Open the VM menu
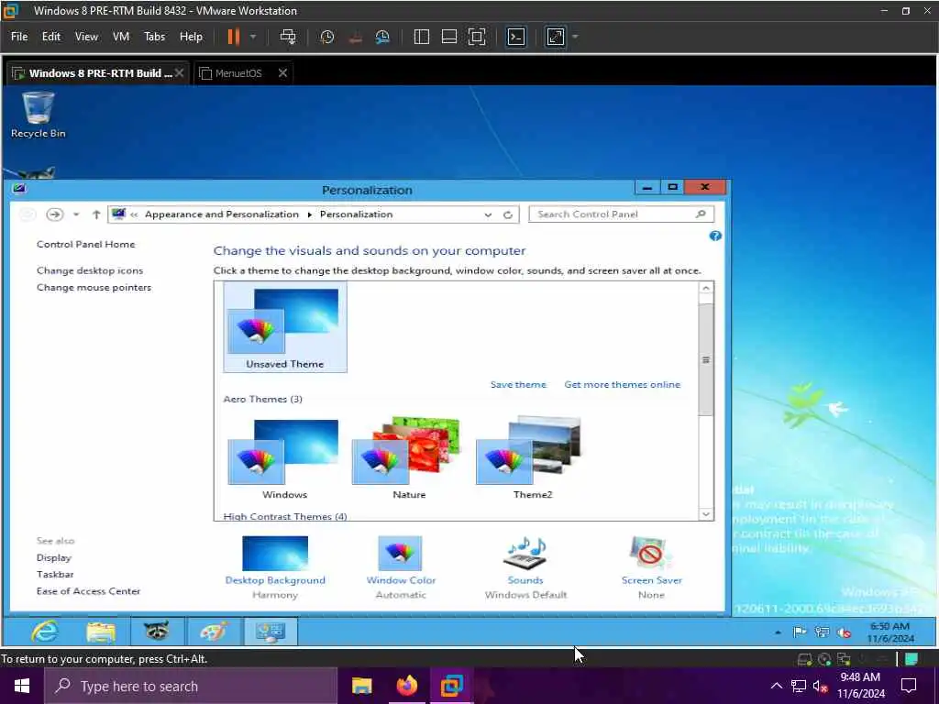This screenshot has height=704, width=939. [121, 37]
